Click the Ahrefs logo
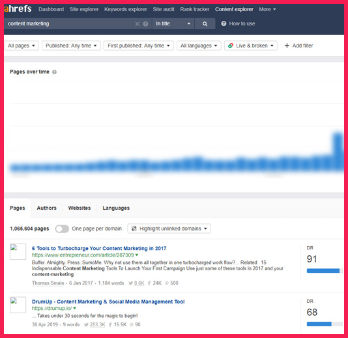This screenshot has height=338, width=348. point(18,9)
